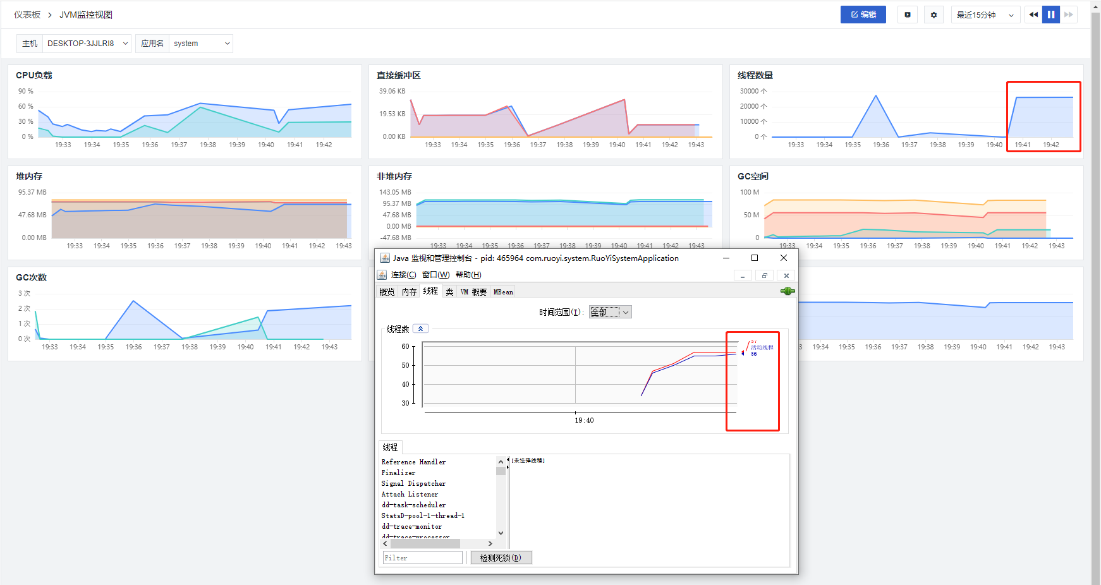
Task: Open the 帮助(H) menu in JConsole
Action: click(x=468, y=275)
